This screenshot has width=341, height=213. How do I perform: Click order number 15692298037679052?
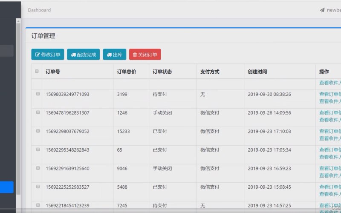pos(67,131)
